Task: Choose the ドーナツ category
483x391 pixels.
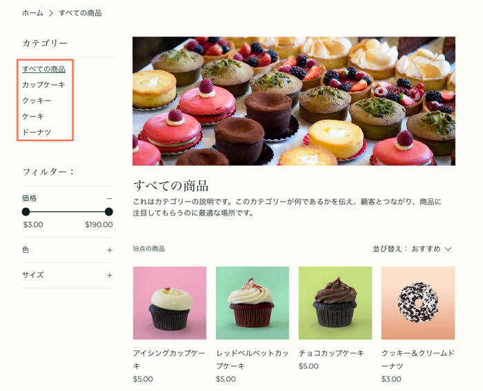Action: (37, 132)
